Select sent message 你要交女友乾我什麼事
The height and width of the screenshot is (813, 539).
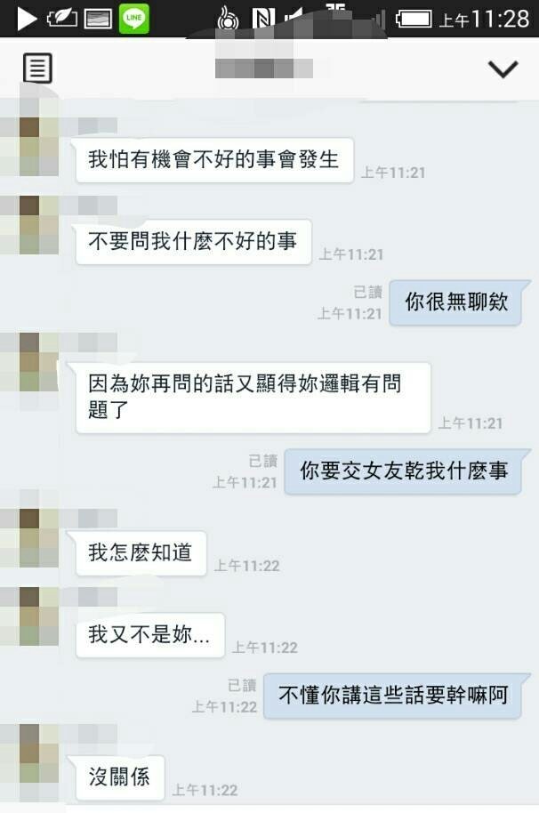(403, 471)
